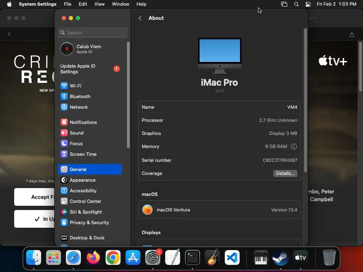This screenshot has width=363, height=272.
Task: Open the Help menu
Action: [141, 4]
